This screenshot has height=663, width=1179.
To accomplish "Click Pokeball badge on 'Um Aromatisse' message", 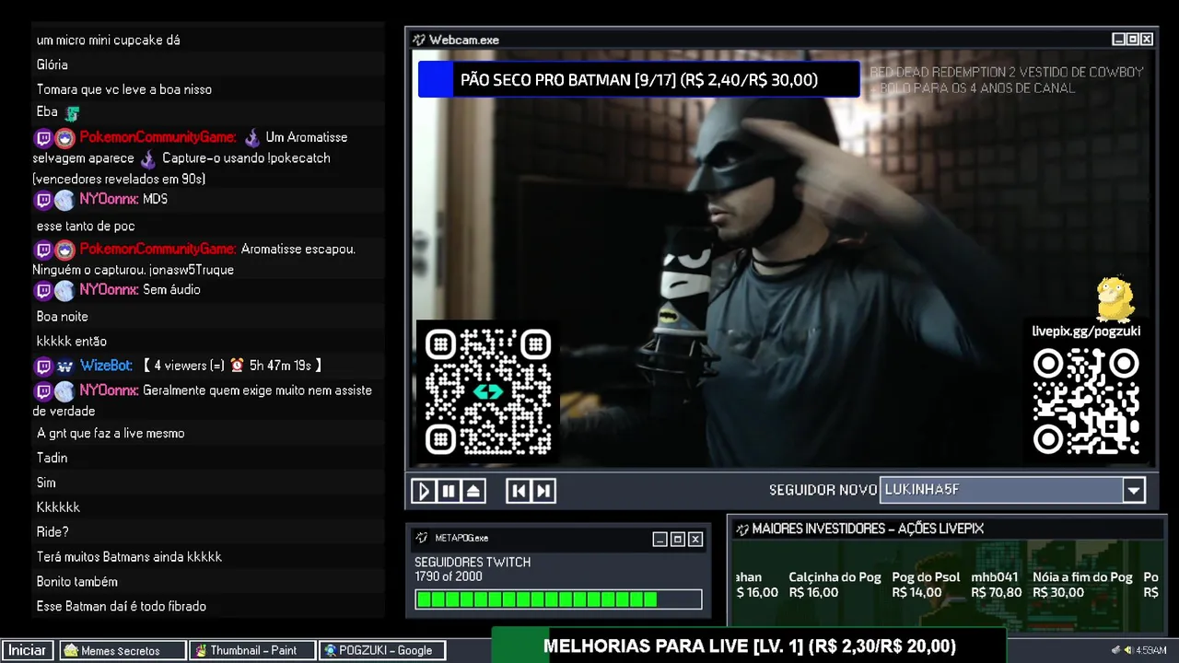I will pyautogui.click(x=64, y=138).
